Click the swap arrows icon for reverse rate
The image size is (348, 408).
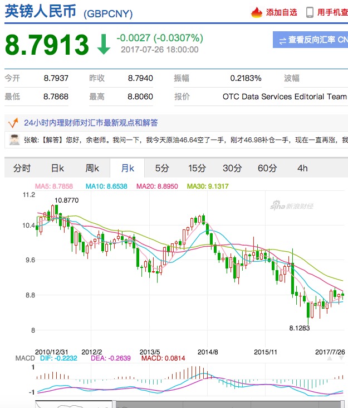pos(282,40)
